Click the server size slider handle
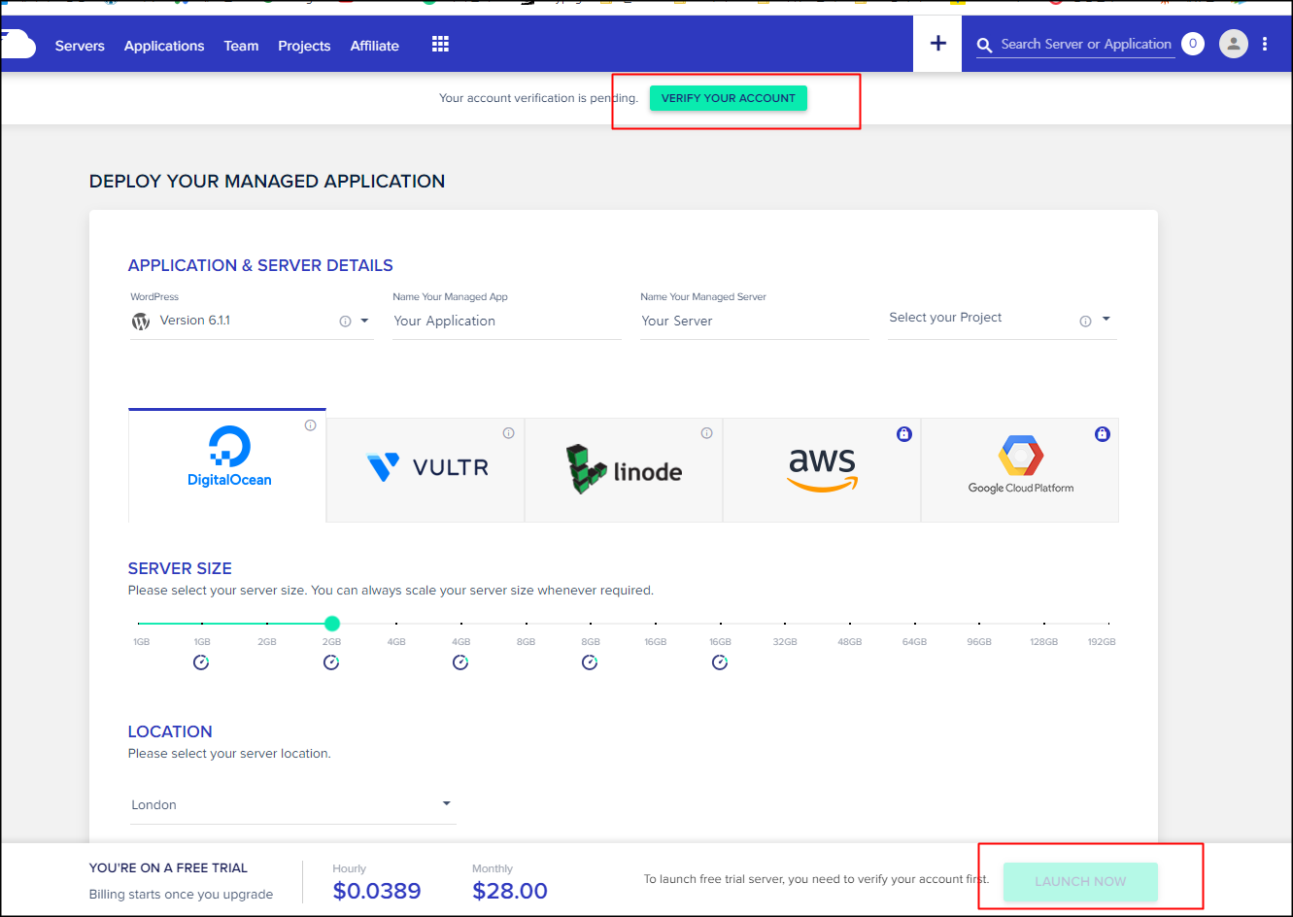 [x=331, y=624]
